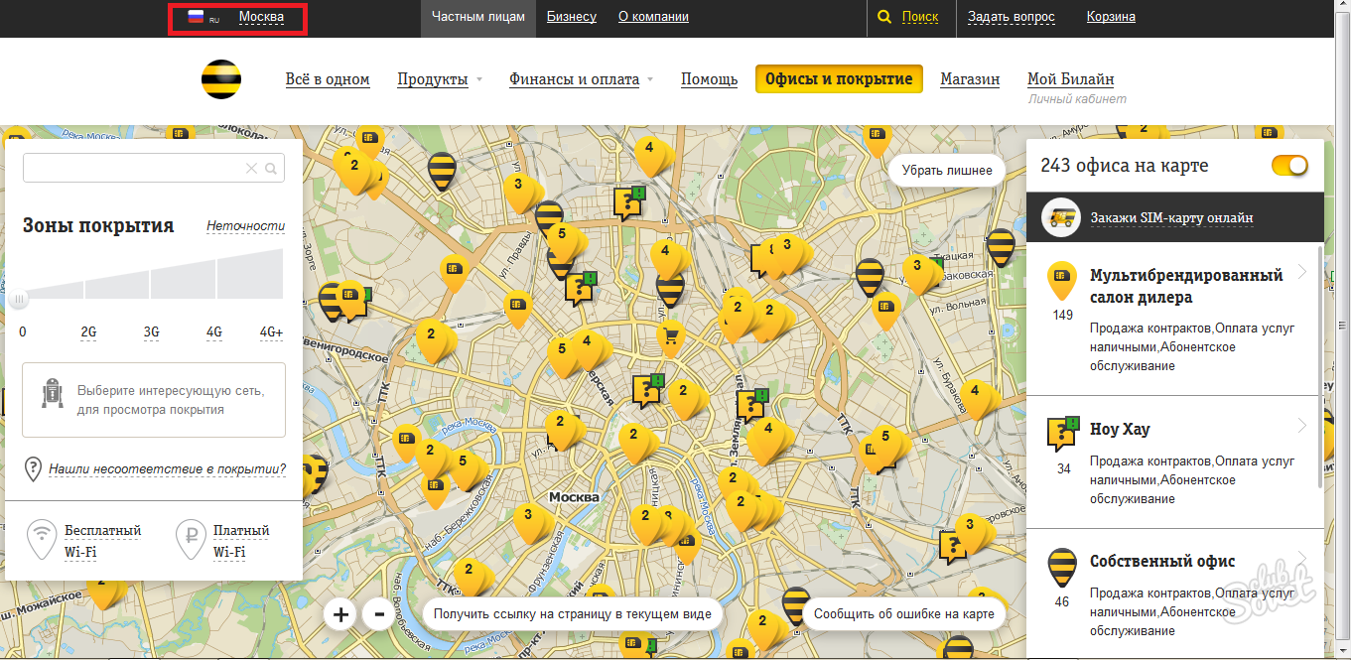Switch to the Бизнесу tab
This screenshot has width=1351, height=660.
click(572, 17)
